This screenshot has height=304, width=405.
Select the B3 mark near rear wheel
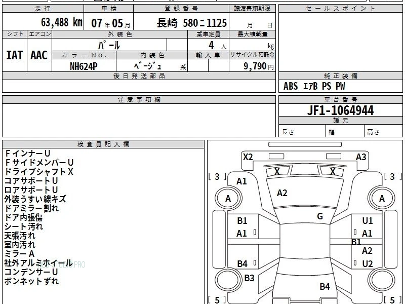coord(249,278)
